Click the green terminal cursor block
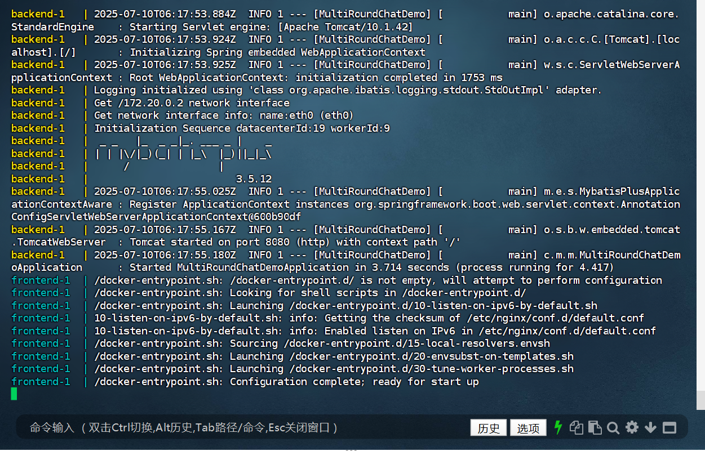This screenshot has width=705, height=451. (x=14, y=394)
